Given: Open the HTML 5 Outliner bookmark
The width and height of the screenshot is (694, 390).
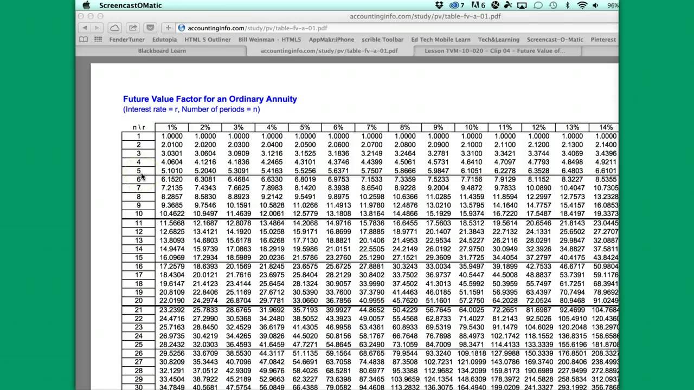Looking at the screenshot, I should [x=207, y=40].
